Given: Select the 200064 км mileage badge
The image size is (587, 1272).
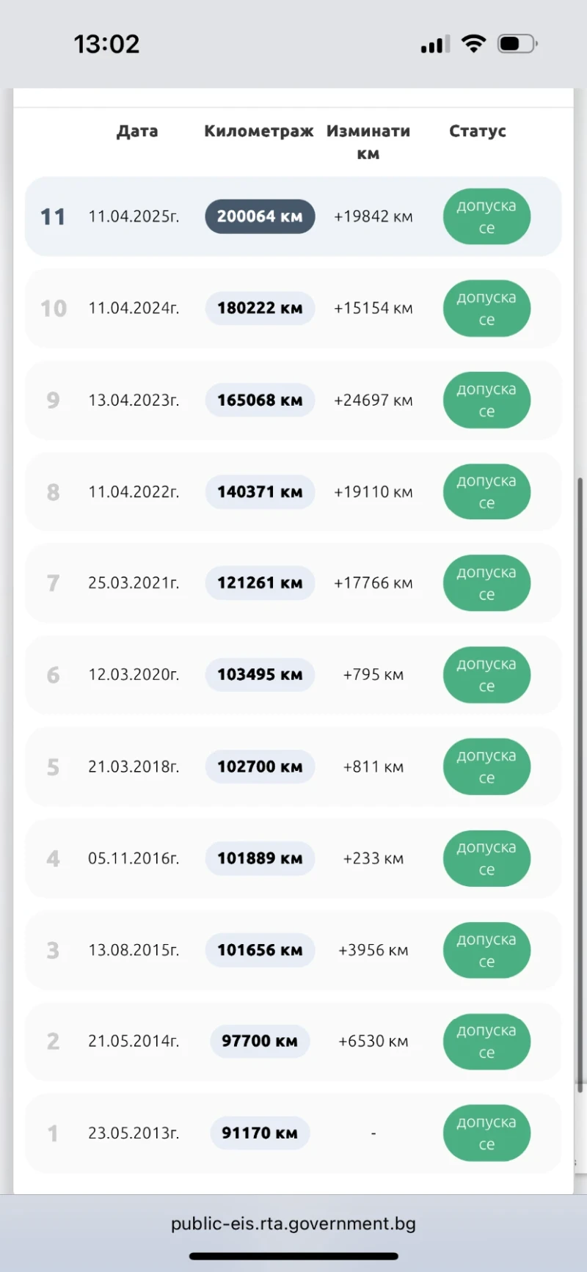Looking at the screenshot, I should pos(260,216).
